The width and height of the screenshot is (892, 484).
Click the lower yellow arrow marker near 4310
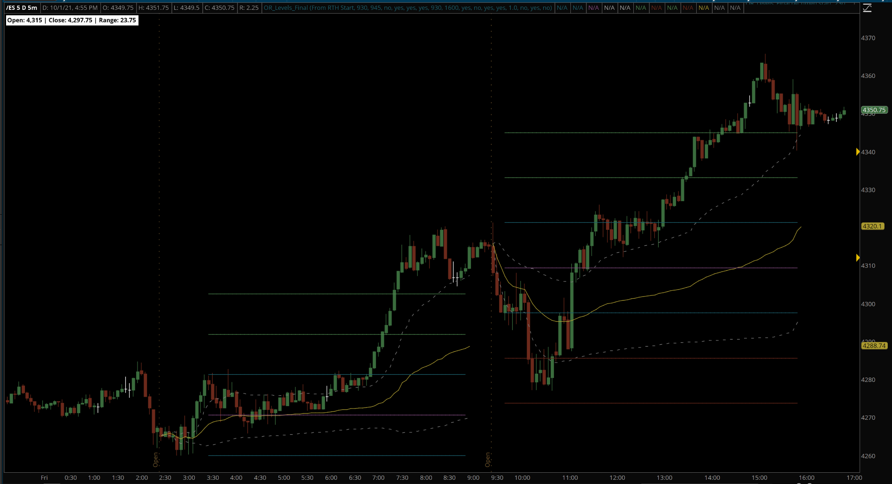(x=858, y=258)
